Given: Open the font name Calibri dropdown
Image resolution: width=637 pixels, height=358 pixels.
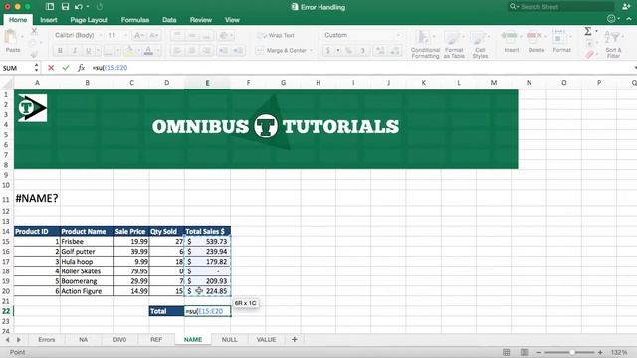Looking at the screenshot, I should click(100, 36).
